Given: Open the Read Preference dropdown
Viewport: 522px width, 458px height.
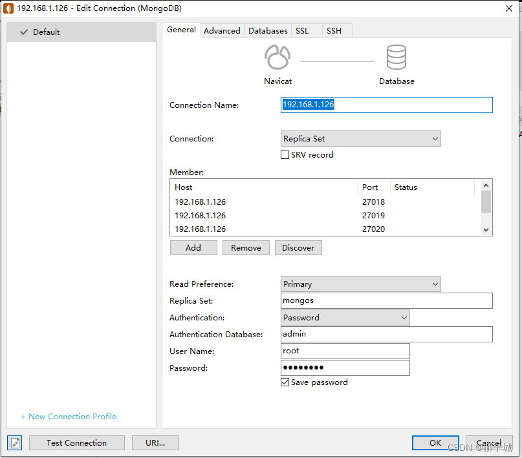Looking at the screenshot, I should pos(360,284).
